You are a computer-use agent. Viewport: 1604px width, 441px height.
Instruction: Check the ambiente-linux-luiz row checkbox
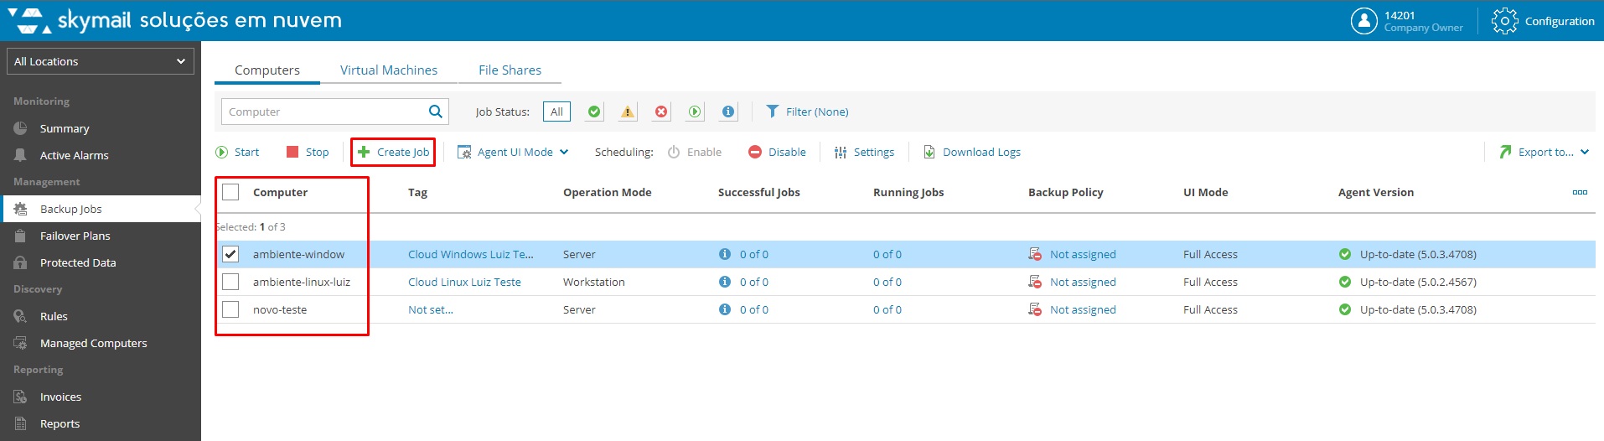point(230,282)
